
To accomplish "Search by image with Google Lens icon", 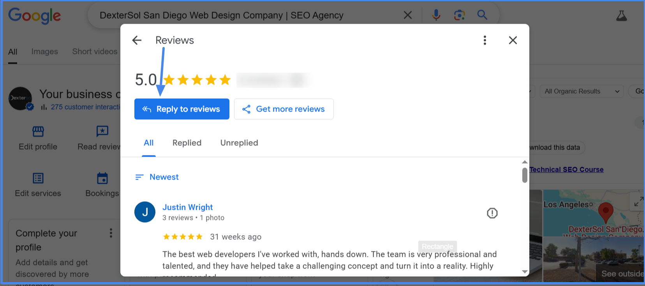I will point(460,15).
